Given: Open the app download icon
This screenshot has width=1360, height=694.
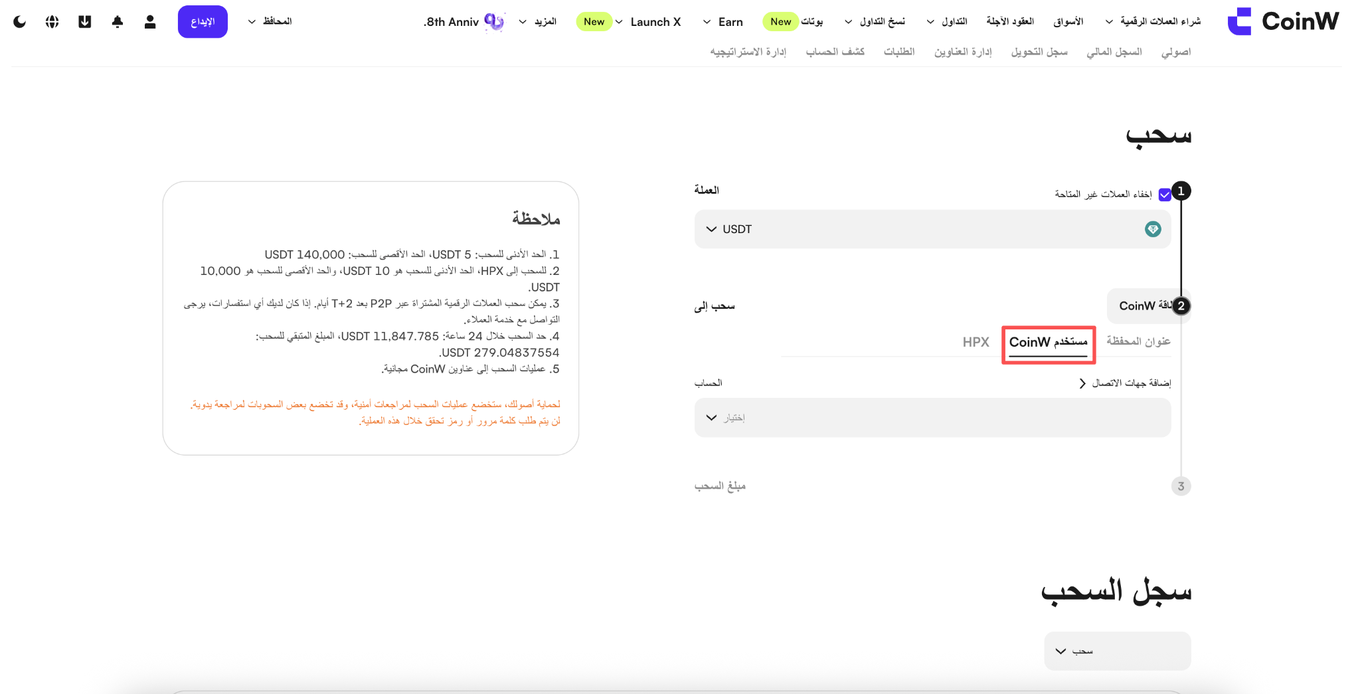Looking at the screenshot, I should click(85, 22).
